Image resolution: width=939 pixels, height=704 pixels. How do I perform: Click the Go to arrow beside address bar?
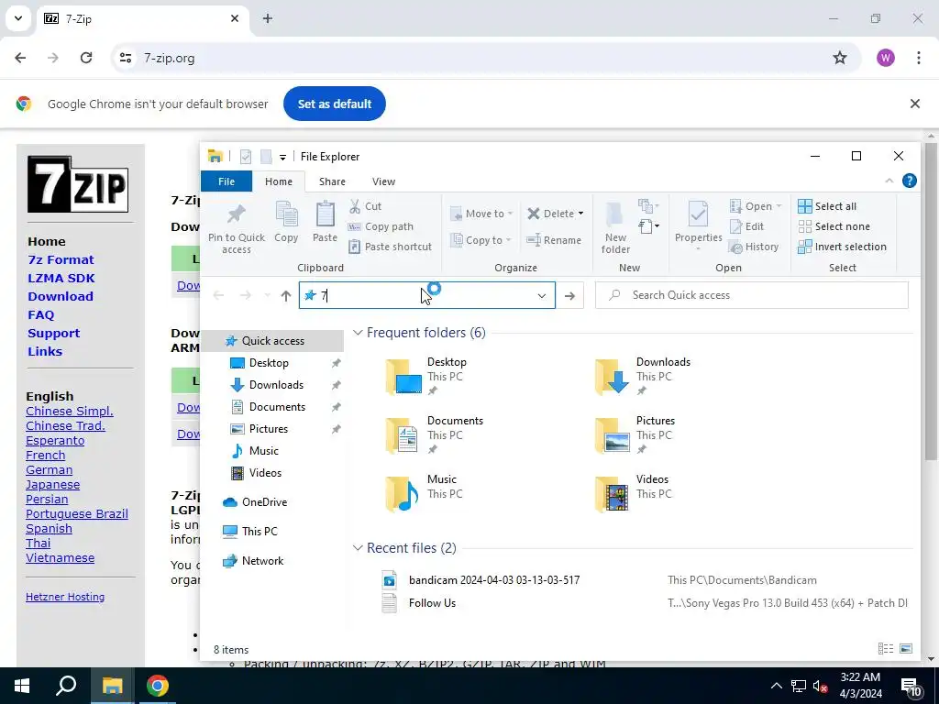coord(569,296)
